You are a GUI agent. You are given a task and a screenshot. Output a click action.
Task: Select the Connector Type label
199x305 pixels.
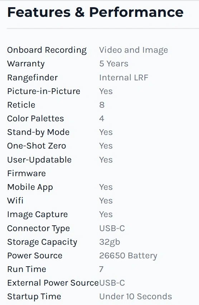pos(38,229)
